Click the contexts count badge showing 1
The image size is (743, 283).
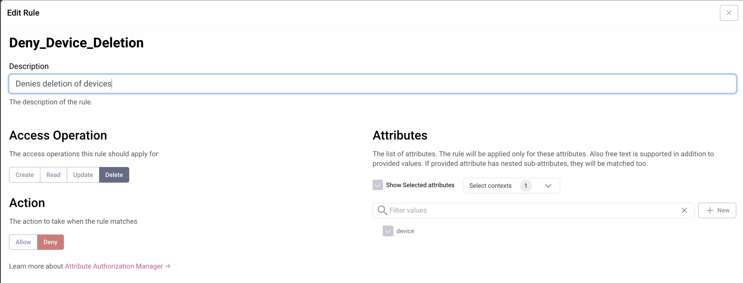coord(525,186)
